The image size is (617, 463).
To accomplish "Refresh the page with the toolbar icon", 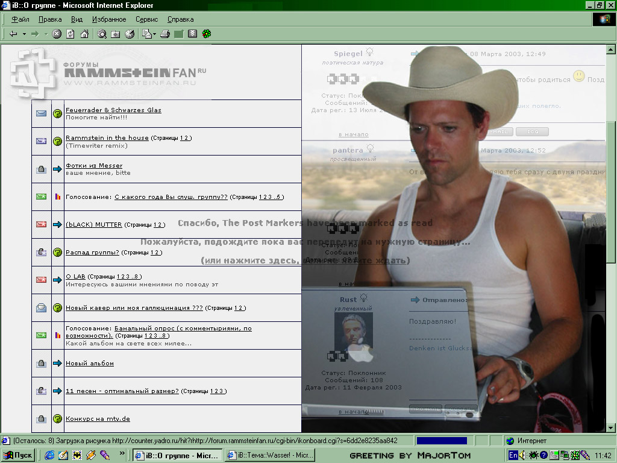I will 70,34.
